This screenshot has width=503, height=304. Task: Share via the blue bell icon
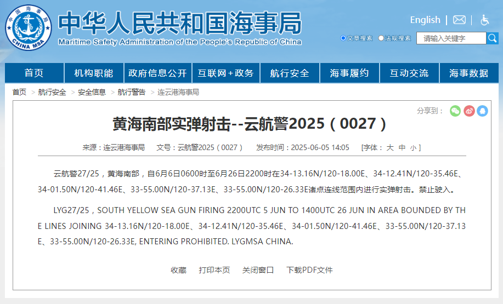[483, 111]
